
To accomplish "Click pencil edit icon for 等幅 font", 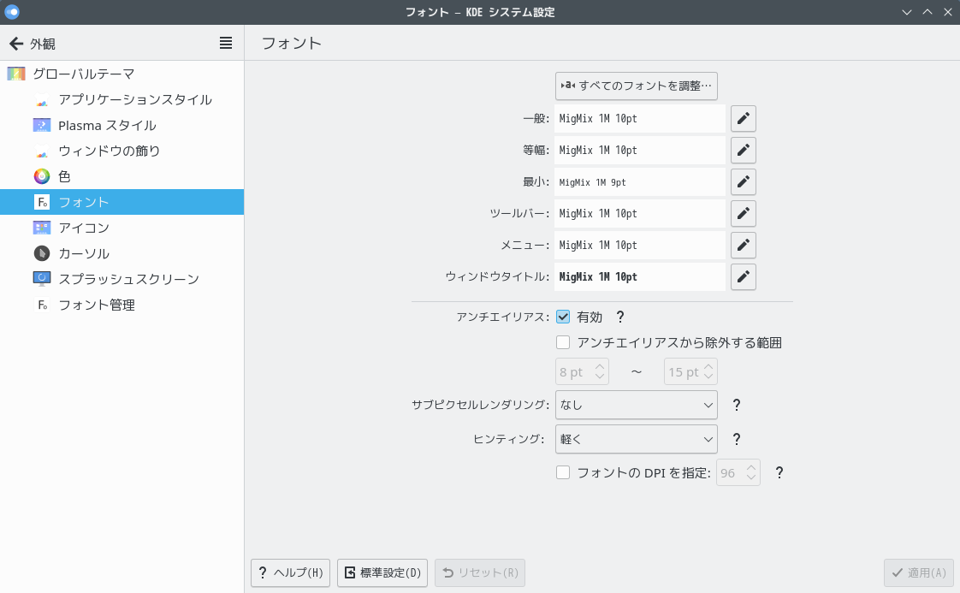I will (x=743, y=151).
